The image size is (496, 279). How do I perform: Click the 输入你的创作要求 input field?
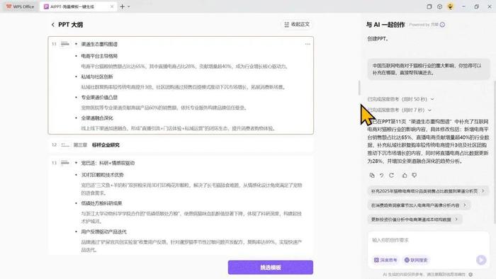click(428, 241)
